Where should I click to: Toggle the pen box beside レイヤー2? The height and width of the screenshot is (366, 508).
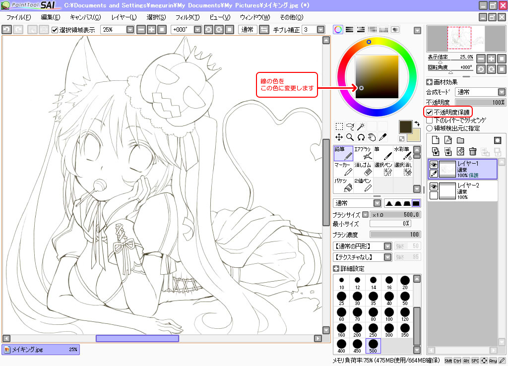pyautogui.click(x=434, y=195)
